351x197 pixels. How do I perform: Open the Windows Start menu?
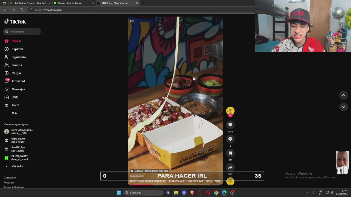click(x=119, y=193)
